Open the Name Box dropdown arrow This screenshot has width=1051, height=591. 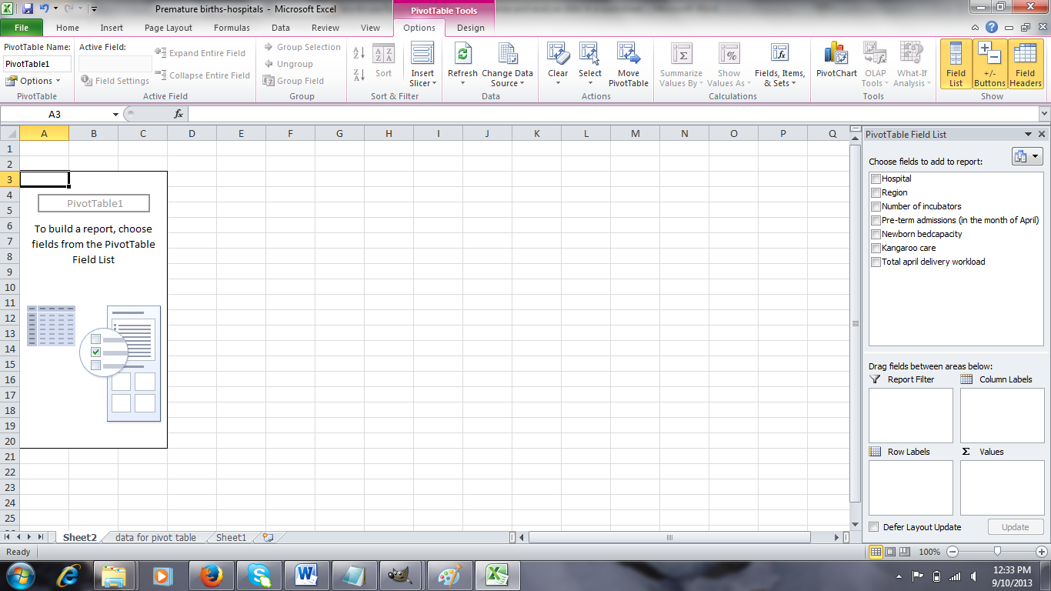[x=115, y=114]
